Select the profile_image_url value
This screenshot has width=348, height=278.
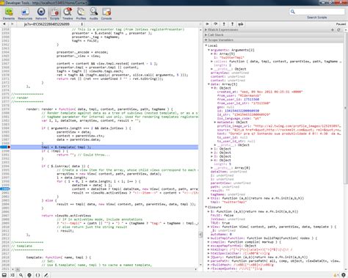click(x=297, y=126)
